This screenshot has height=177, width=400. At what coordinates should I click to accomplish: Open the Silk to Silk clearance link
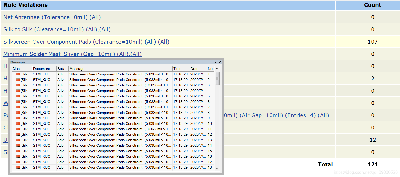57,30
